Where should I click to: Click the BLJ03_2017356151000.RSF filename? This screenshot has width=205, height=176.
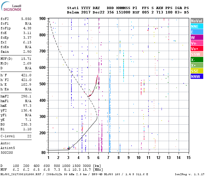[21, 174]
